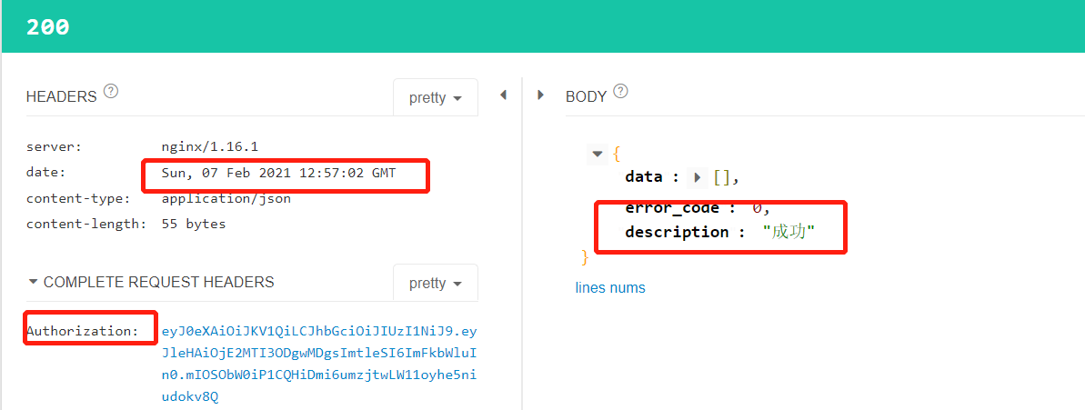
Task: Click the data key in JSON body
Action: click(644, 177)
